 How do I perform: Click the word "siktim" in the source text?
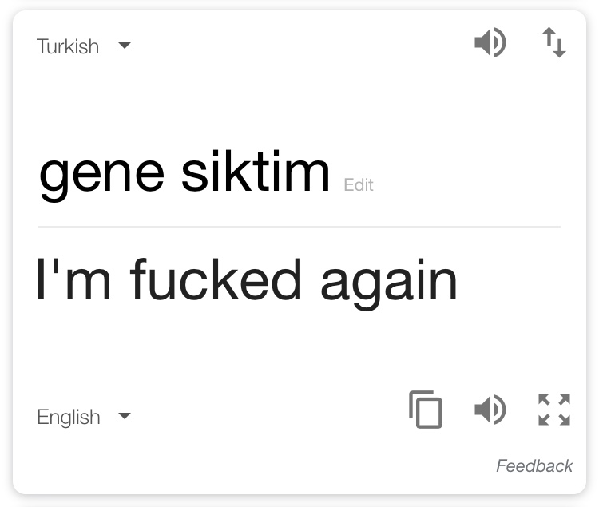pyautogui.click(x=256, y=170)
